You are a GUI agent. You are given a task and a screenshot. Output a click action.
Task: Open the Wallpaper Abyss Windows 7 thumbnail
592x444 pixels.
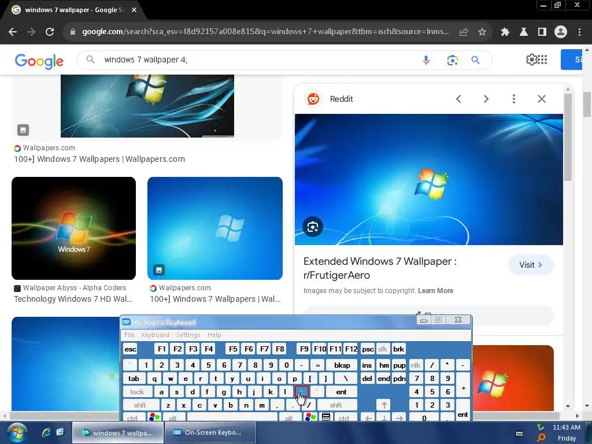tap(73, 228)
